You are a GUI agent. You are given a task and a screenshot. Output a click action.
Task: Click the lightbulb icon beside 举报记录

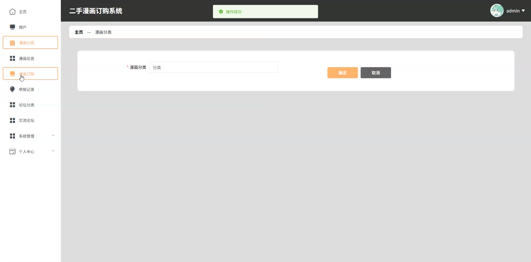click(12, 89)
